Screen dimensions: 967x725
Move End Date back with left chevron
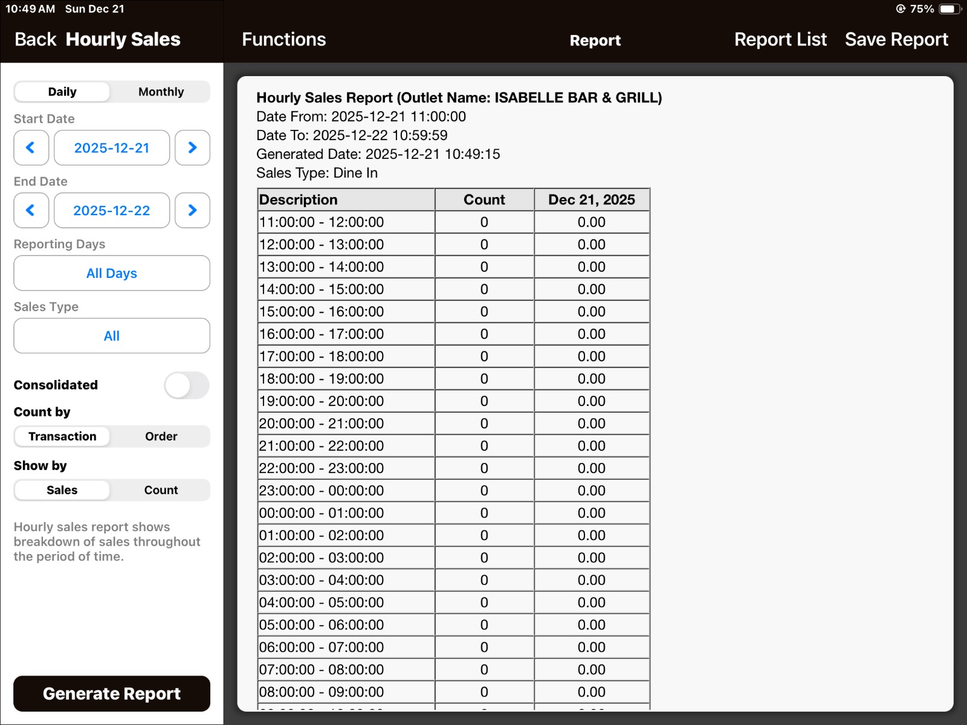[31, 210]
